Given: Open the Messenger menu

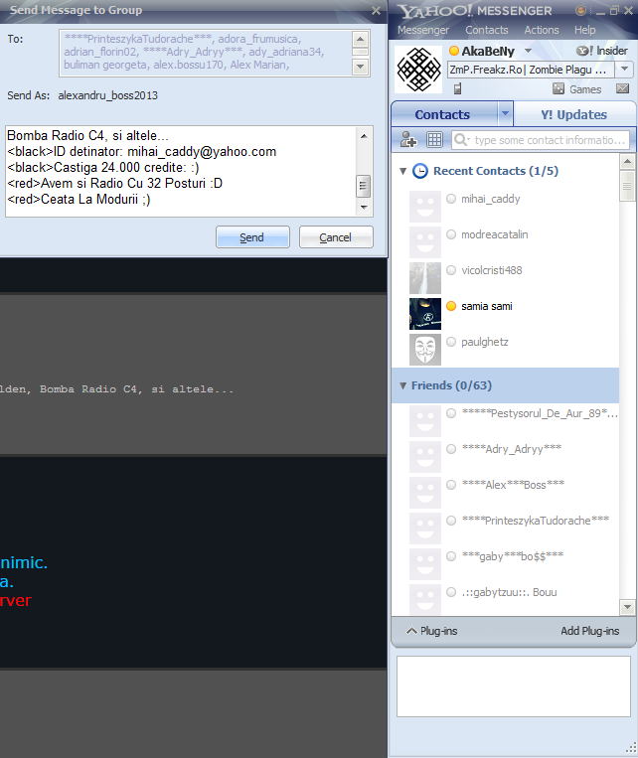Looking at the screenshot, I should (x=423, y=30).
